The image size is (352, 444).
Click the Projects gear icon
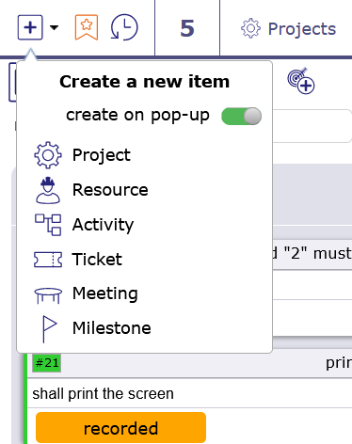pyautogui.click(x=250, y=28)
